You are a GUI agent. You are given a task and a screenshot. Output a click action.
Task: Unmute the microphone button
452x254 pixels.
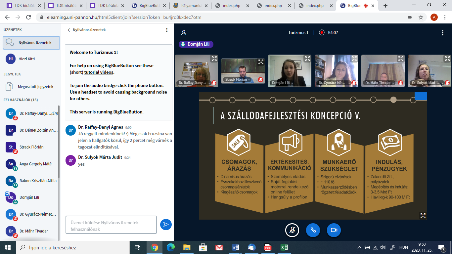click(x=292, y=230)
